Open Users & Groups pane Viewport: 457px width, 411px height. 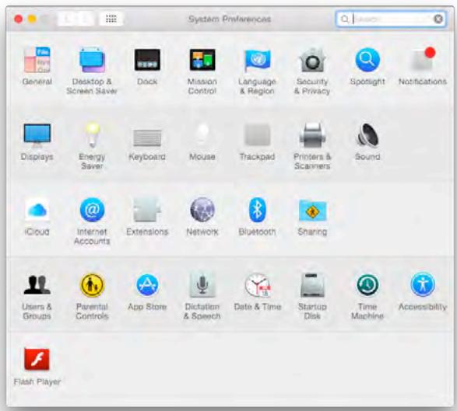click(37, 284)
